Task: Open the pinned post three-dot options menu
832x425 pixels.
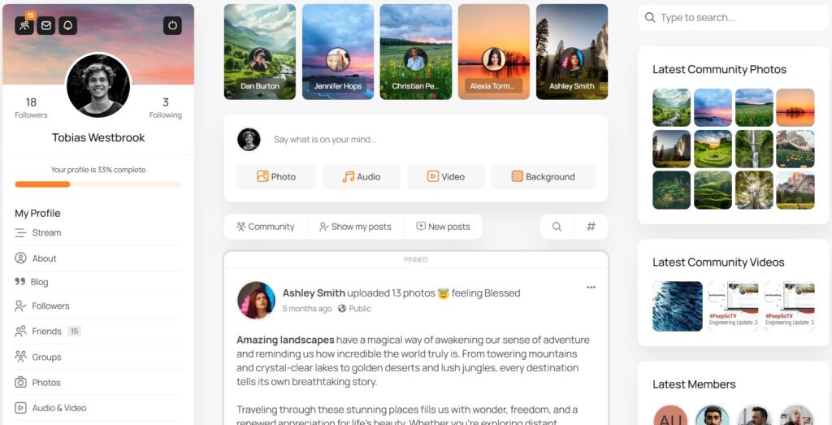Action: 591,288
